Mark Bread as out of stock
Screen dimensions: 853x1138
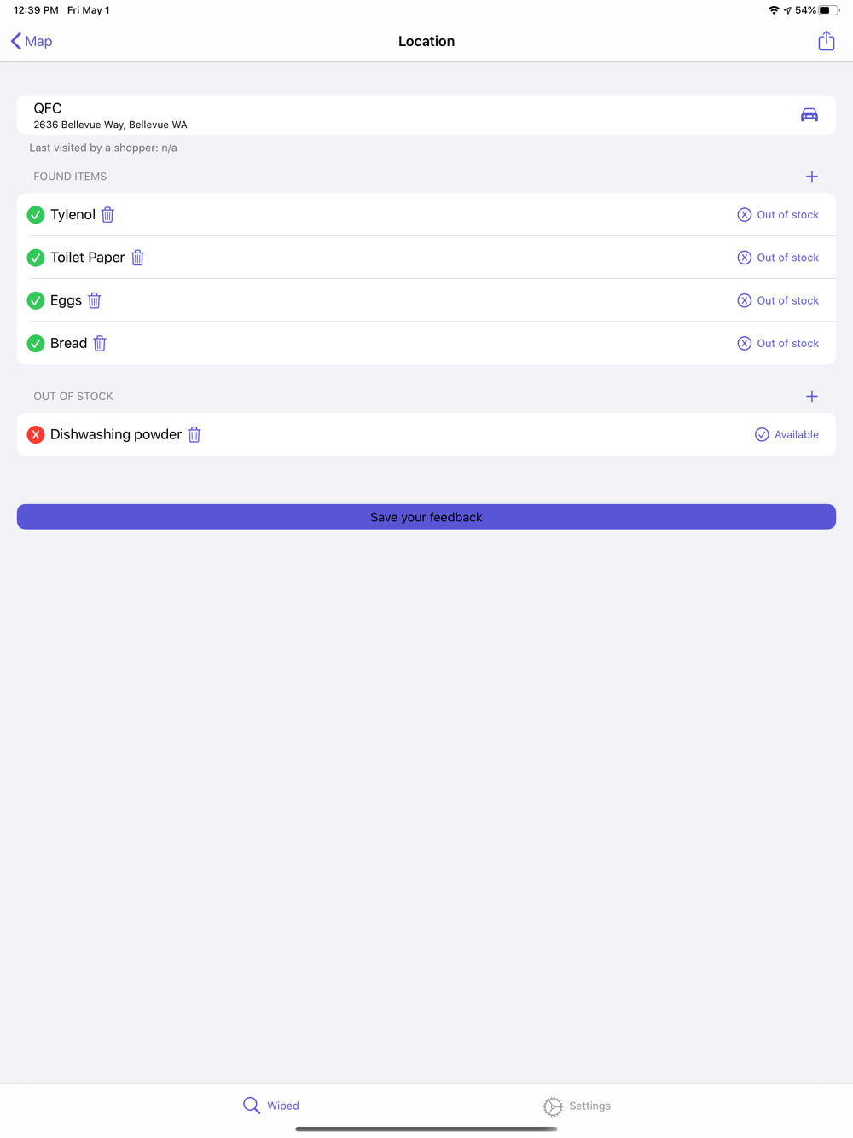pyautogui.click(x=778, y=344)
